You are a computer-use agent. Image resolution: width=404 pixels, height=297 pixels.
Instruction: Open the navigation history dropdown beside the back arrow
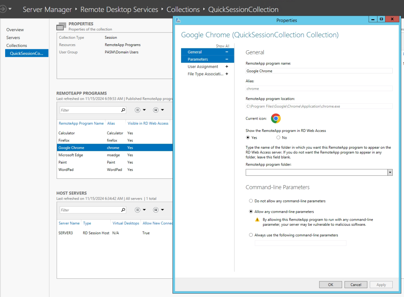click(10, 9)
